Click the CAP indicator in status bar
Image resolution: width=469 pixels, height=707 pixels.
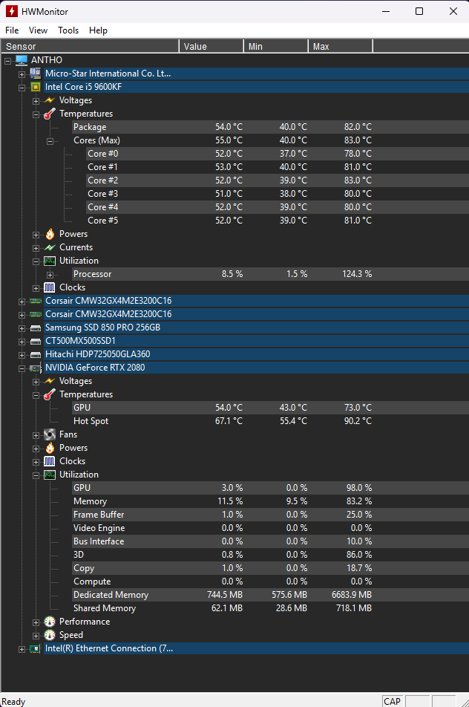point(392,702)
